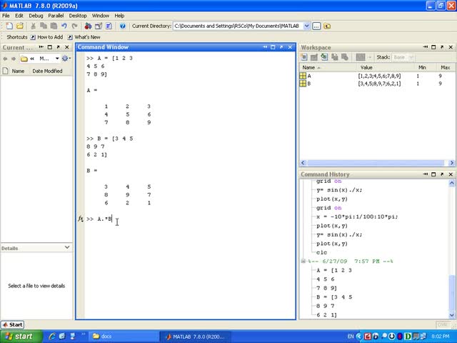Collapse the Details panel chevron

[67, 247]
